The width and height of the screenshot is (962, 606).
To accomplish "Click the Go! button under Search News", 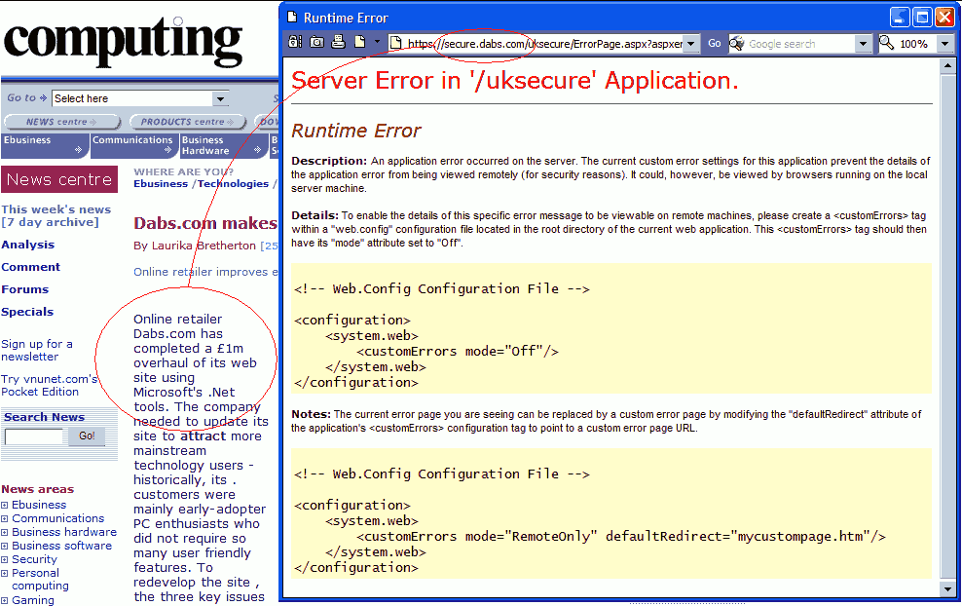I will coord(87,436).
